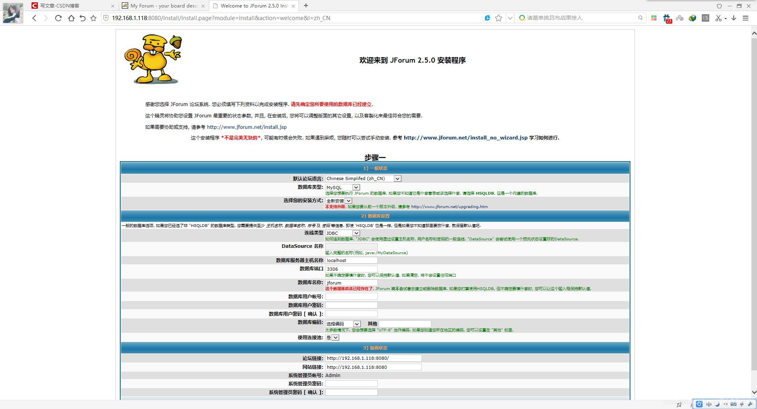Image resolution: width=757 pixels, height=409 pixels.
Task: Click the other encoding text field
Action: (405, 324)
